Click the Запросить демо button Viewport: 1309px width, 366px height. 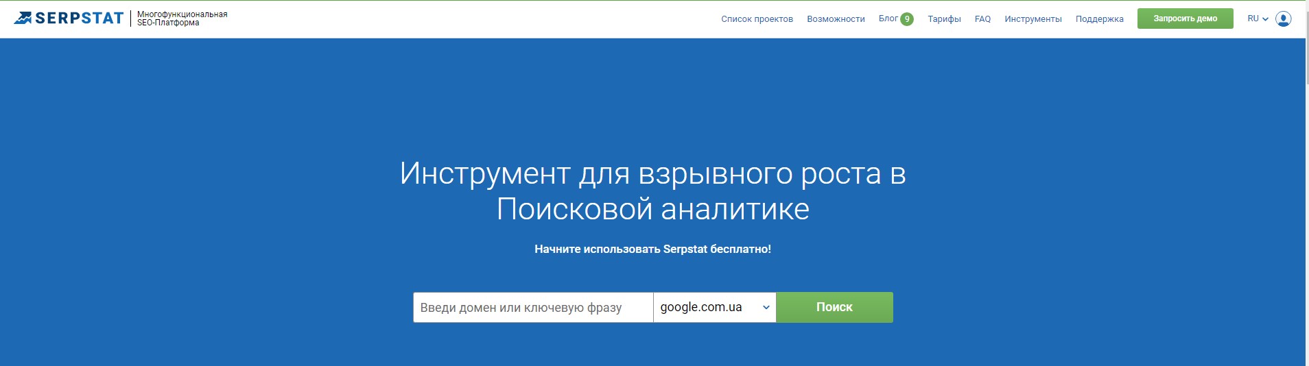(x=1185, y=19)
